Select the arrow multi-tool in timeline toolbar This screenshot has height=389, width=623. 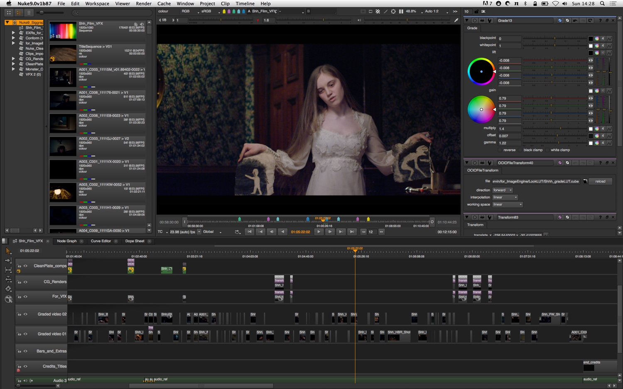coord(8,251)
